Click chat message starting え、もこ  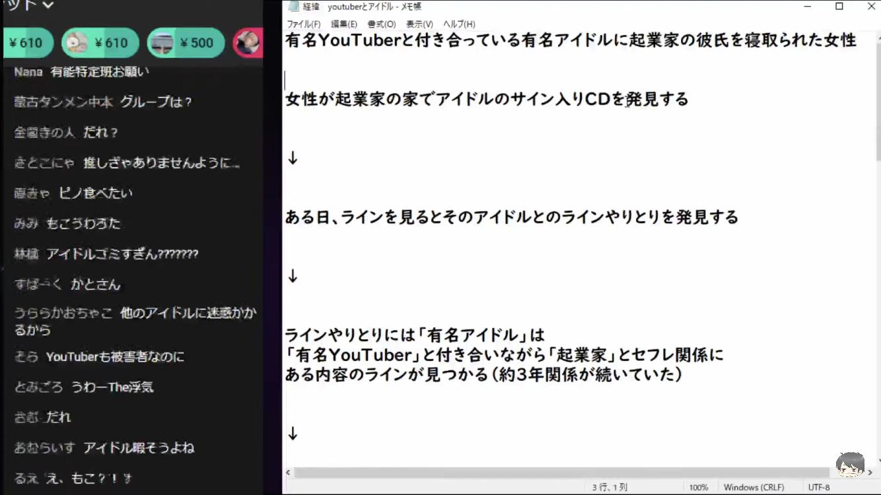(89, 478)
